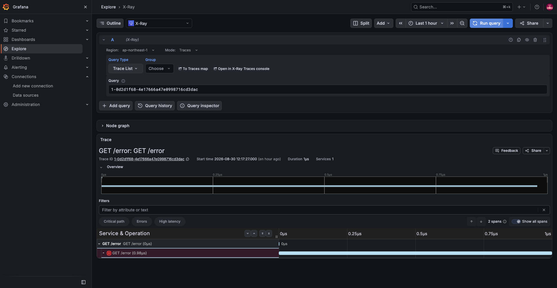Open Query history

(x=155, y=106)
